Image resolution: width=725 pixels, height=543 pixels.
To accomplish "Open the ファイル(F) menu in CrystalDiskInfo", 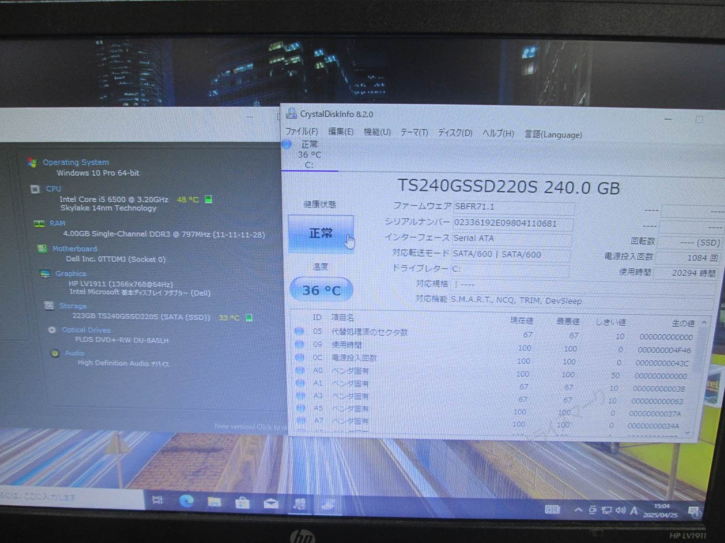I will coord(301,131).
